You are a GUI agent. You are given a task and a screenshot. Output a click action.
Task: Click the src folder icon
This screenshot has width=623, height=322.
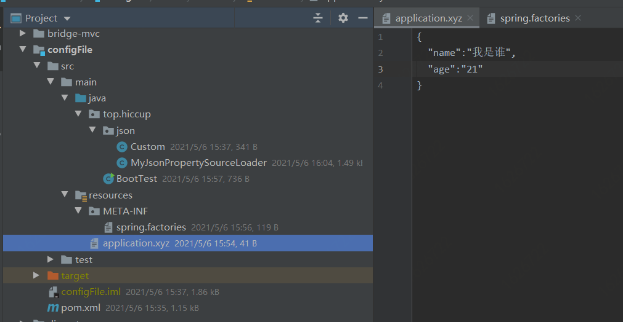pyautogui.click(x=53, y=66)
